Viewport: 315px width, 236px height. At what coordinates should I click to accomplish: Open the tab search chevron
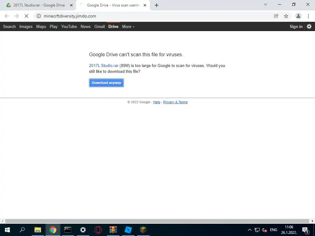point(265,4)
